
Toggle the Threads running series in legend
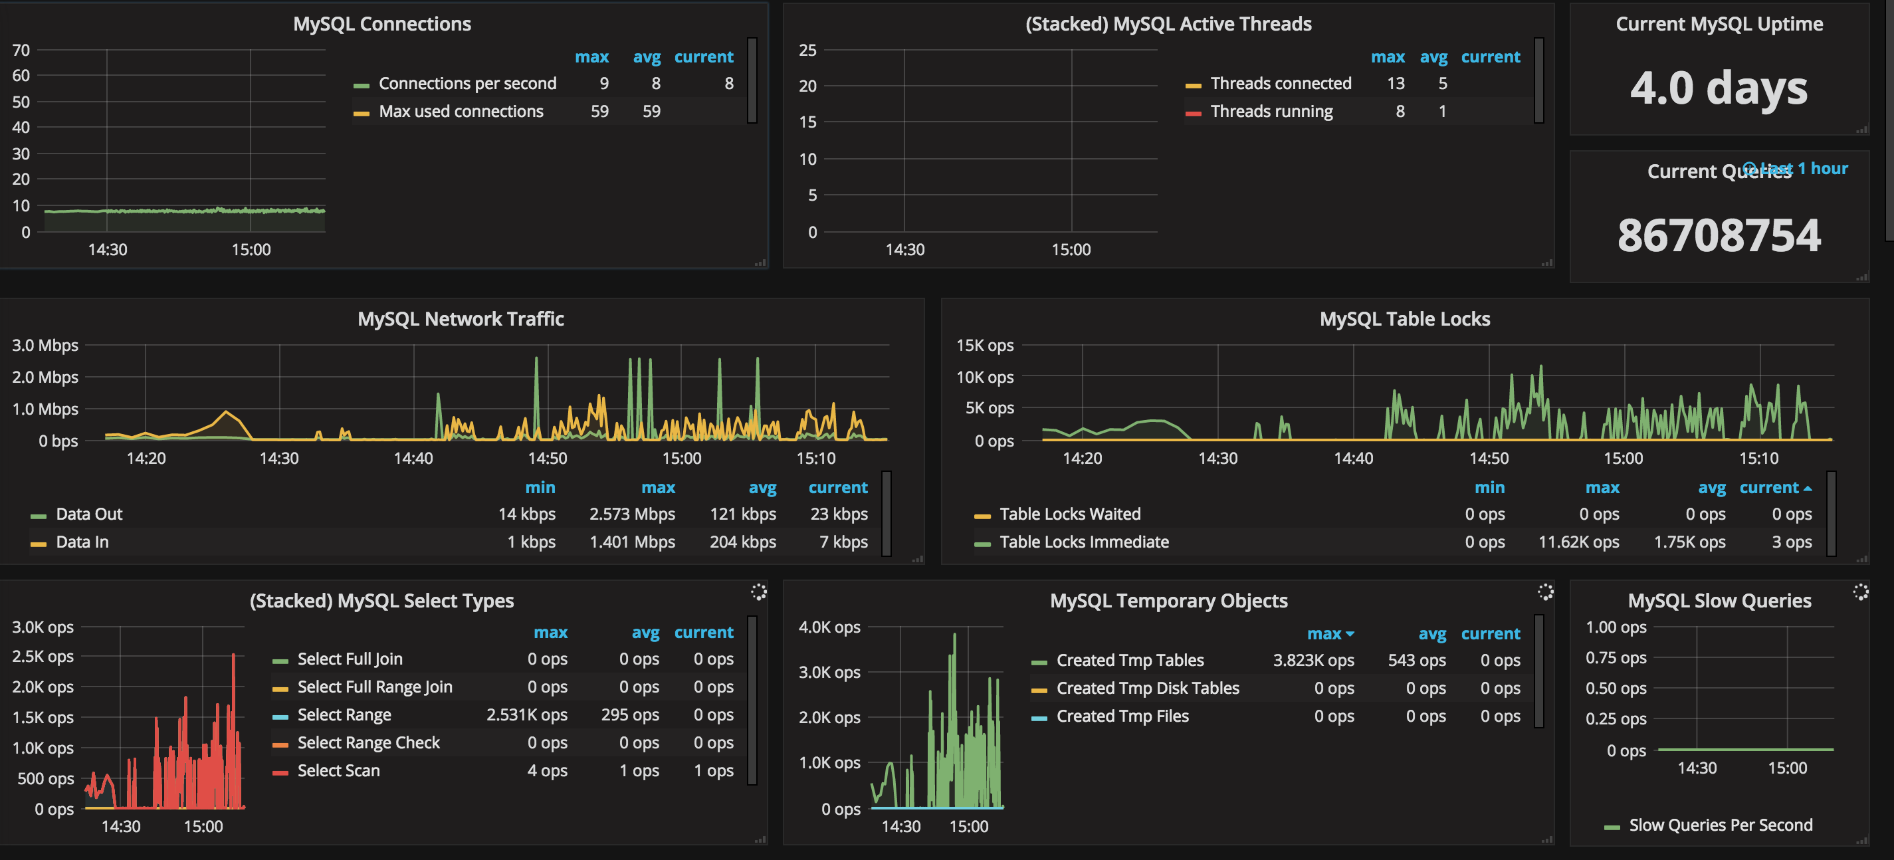1271,112
